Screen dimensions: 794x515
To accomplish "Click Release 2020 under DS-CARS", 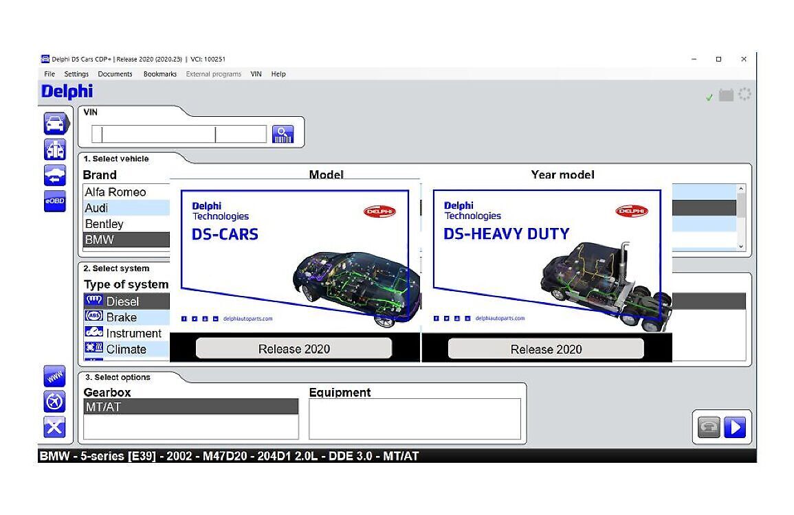I will [293, 348].
